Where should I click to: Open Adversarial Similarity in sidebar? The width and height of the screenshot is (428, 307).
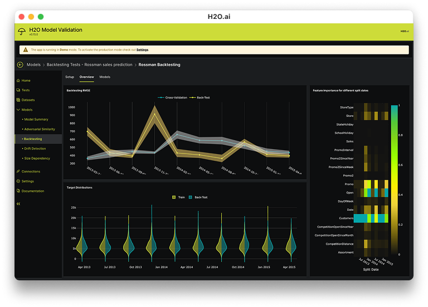pos(39,129)
